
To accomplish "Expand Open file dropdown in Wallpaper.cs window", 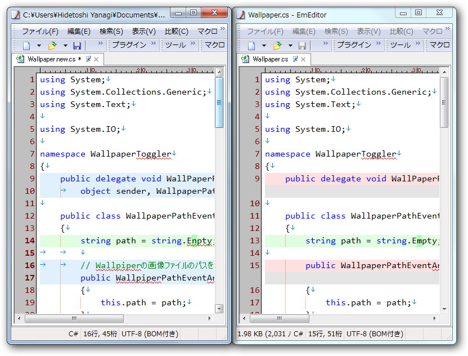I will (290, 46).
